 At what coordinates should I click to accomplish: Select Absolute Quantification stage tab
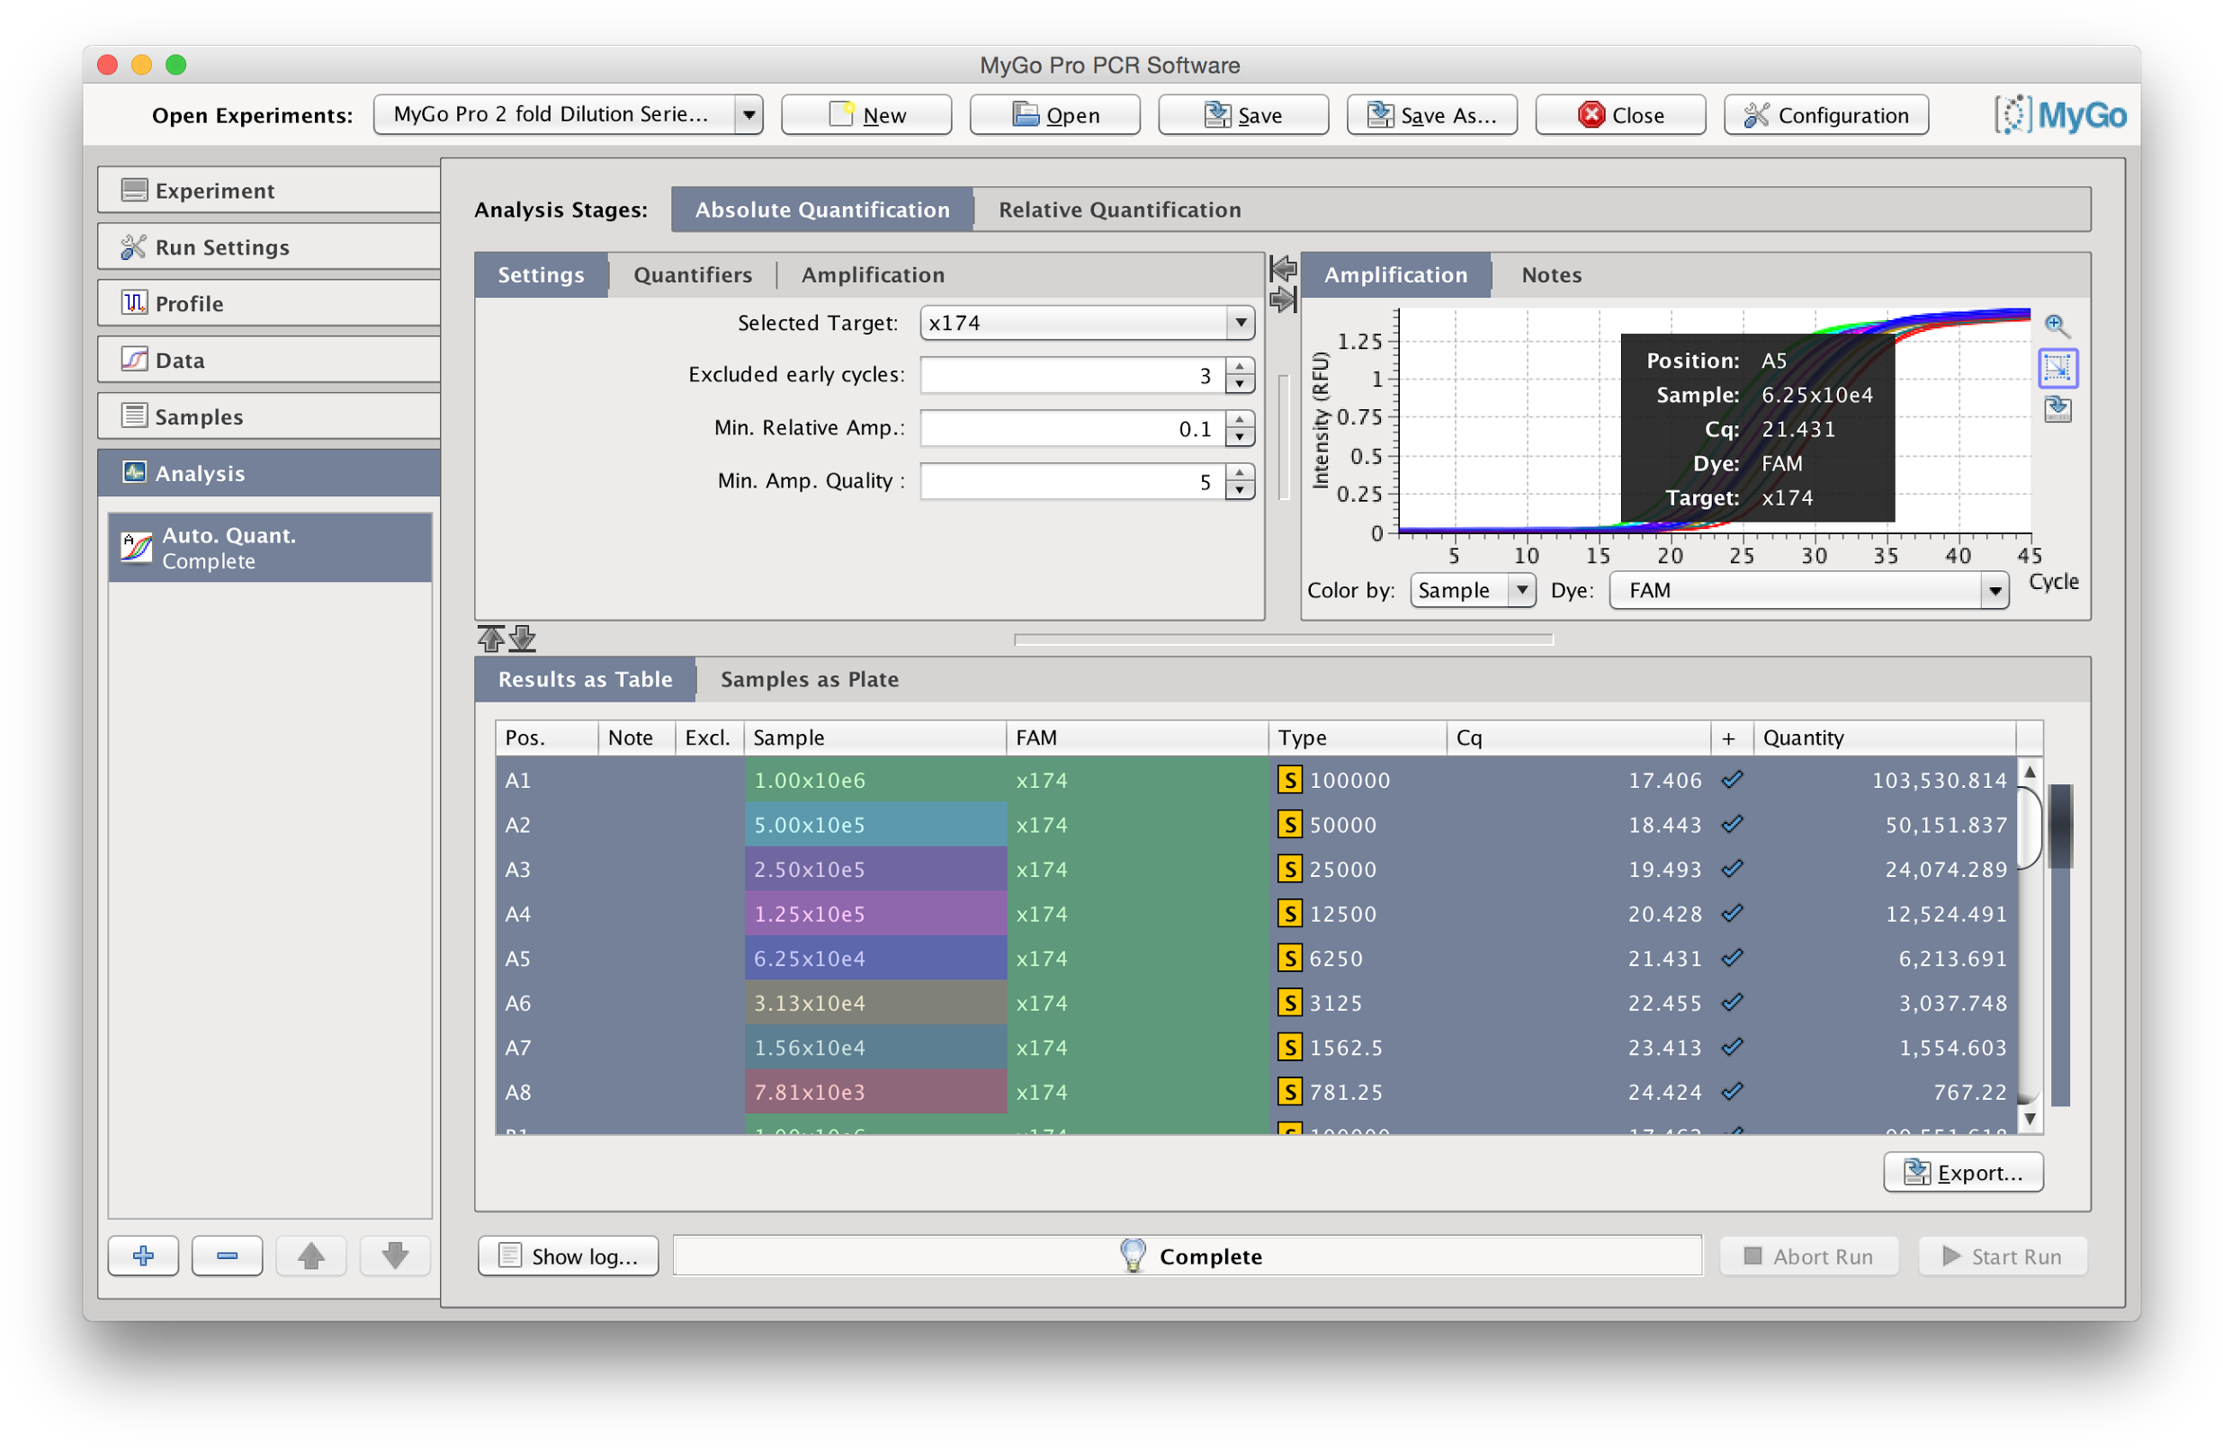pos(822,210)
